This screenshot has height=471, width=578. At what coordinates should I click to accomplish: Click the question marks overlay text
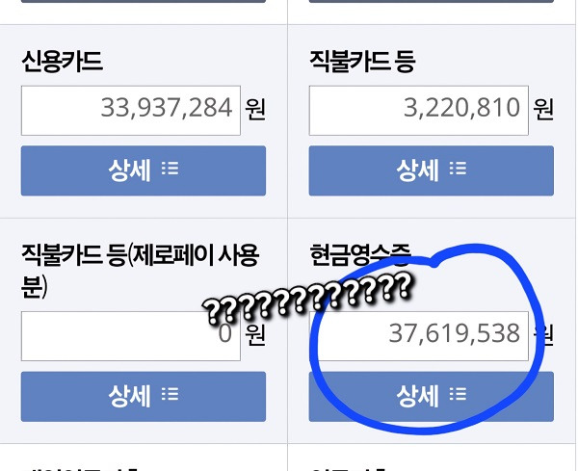coord(306,299)
